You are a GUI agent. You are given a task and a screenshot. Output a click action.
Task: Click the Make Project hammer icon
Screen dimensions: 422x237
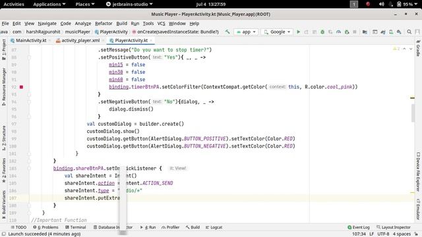pyautogui.click(x=227, y=32)
